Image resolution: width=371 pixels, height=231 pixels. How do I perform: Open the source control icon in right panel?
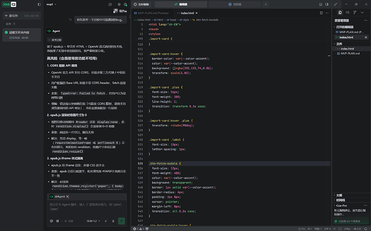(355, 12)
